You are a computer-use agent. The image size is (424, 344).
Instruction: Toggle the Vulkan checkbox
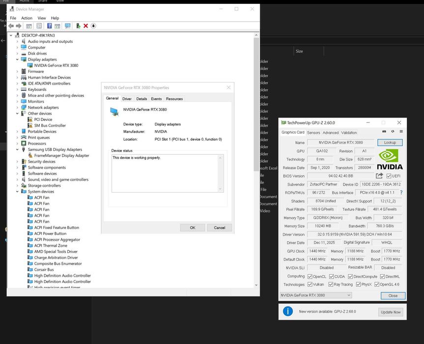point(310,284)
